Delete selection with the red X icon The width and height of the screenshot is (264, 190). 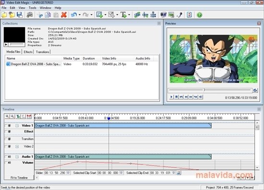pos(64,15)
